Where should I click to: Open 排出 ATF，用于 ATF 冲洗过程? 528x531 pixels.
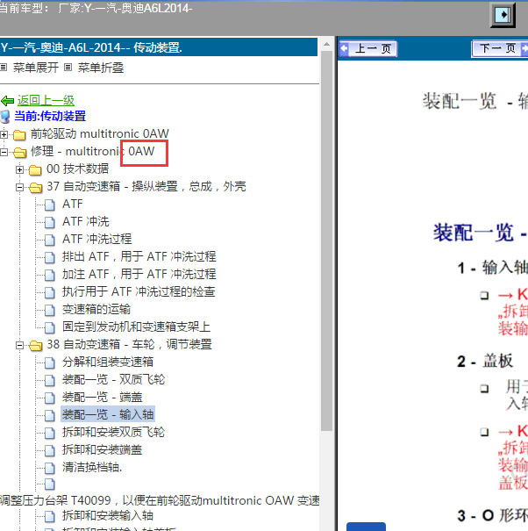[139, 256]
